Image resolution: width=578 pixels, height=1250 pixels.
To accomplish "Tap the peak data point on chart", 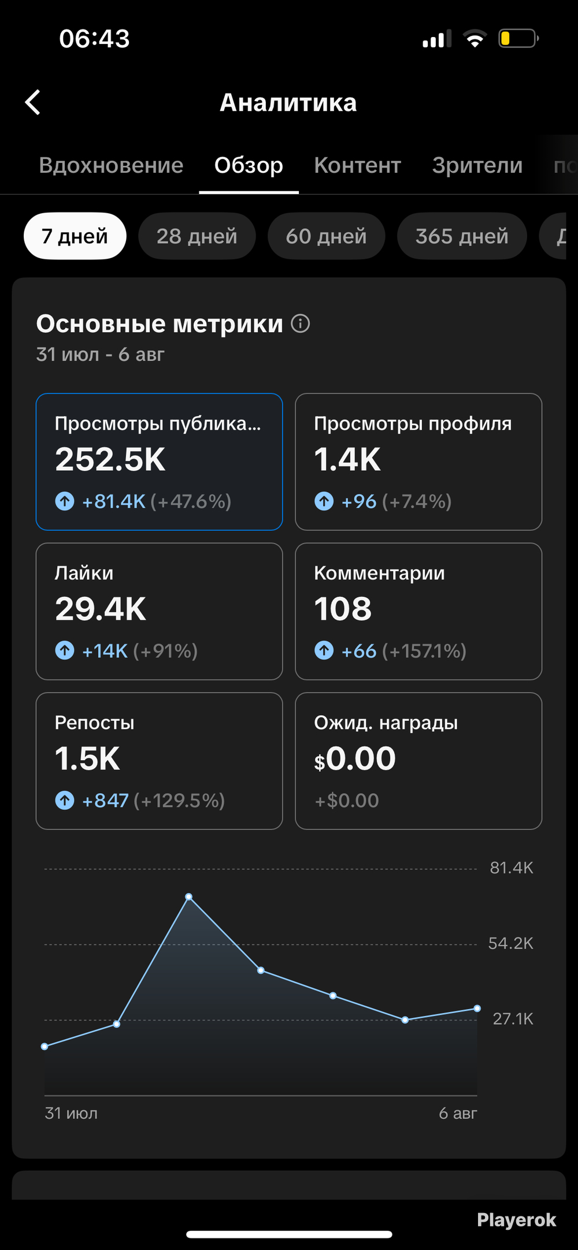I will 189,897.
